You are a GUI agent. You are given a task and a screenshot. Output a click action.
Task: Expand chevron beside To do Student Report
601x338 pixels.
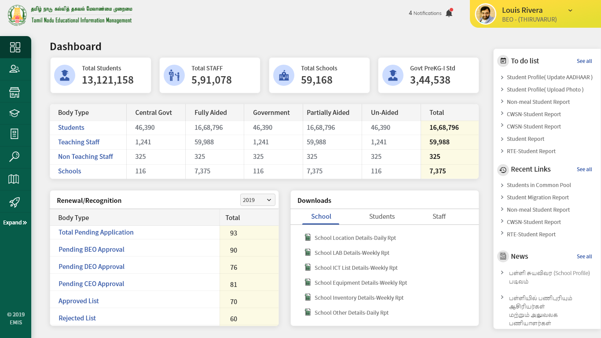502,139
